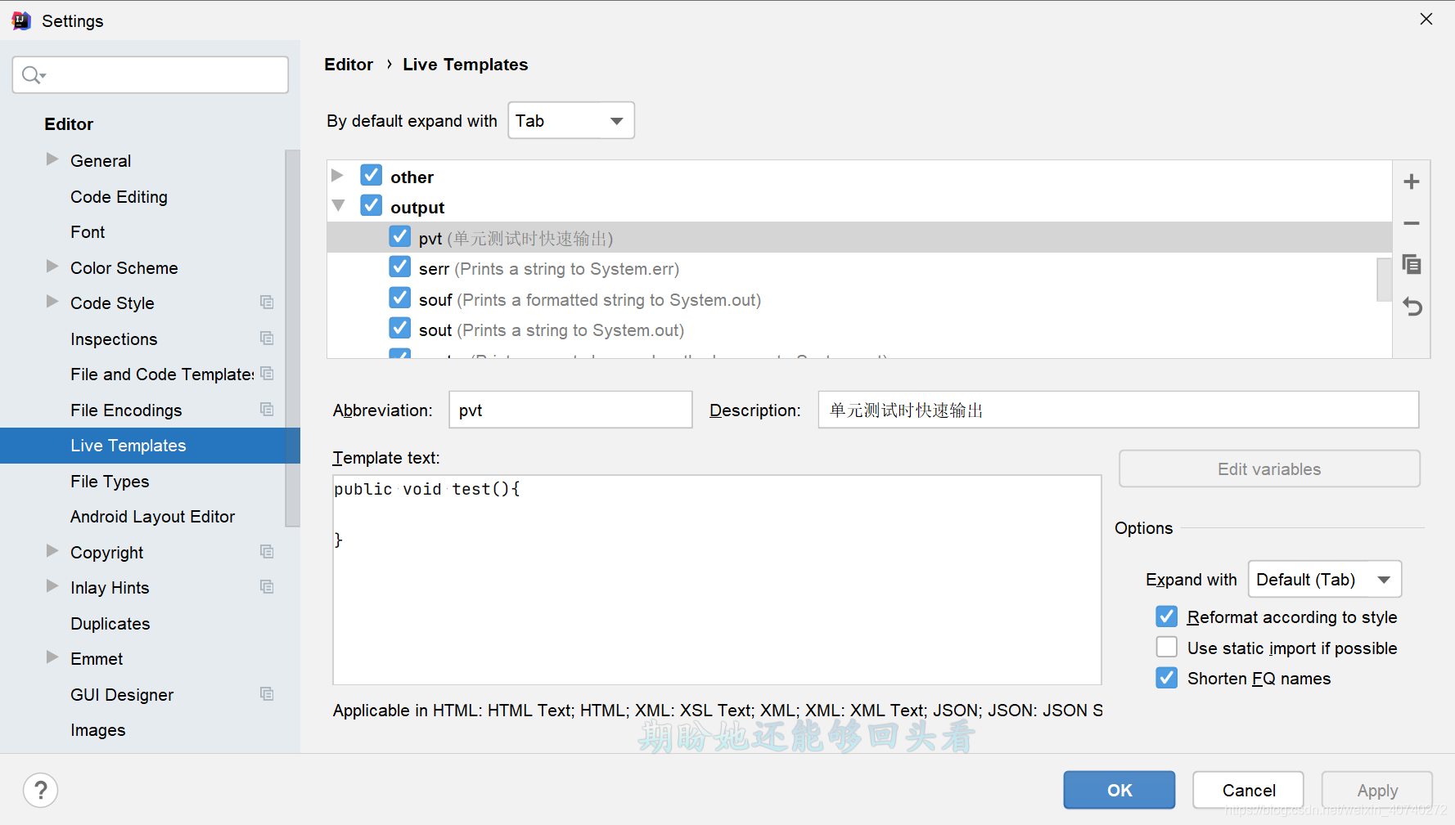Expand the Code Style settings node
This screenshot has height=825, width=1455.
(52, 302)
